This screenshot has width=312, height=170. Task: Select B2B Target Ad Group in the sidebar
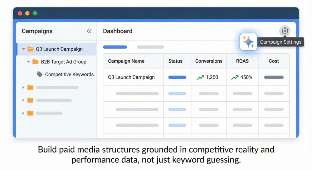[64, 62]
